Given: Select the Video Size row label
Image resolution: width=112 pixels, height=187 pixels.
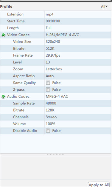Looking at the screenshot, I should pos(22,42).
